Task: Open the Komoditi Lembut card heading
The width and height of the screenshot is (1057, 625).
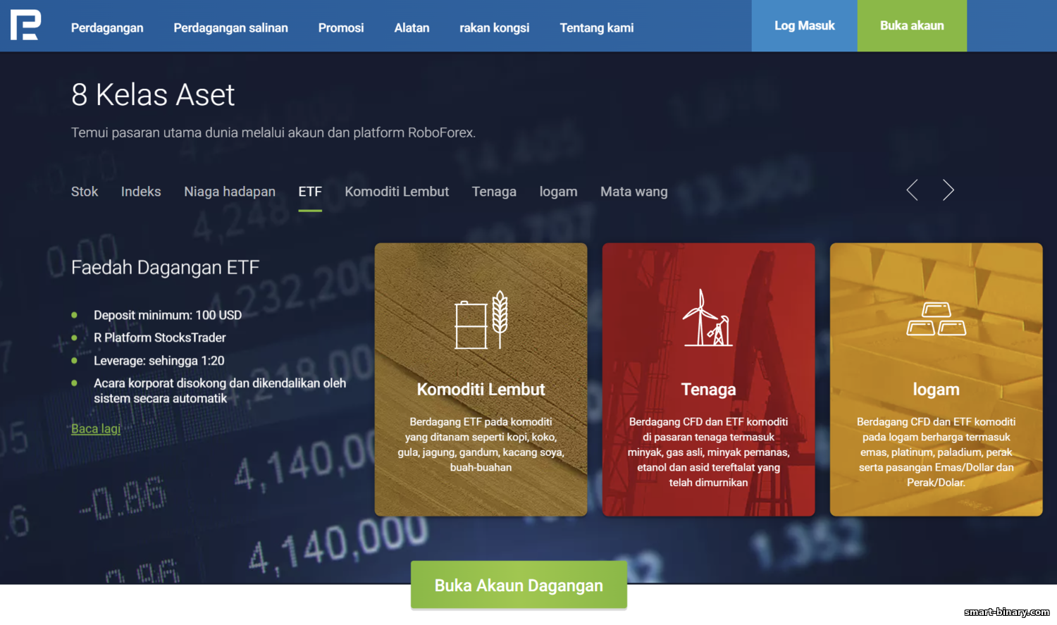Action: click(481, 390)
